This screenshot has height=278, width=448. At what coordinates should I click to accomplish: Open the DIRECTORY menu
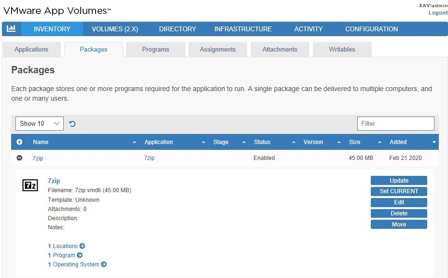[x=178, y=29]
